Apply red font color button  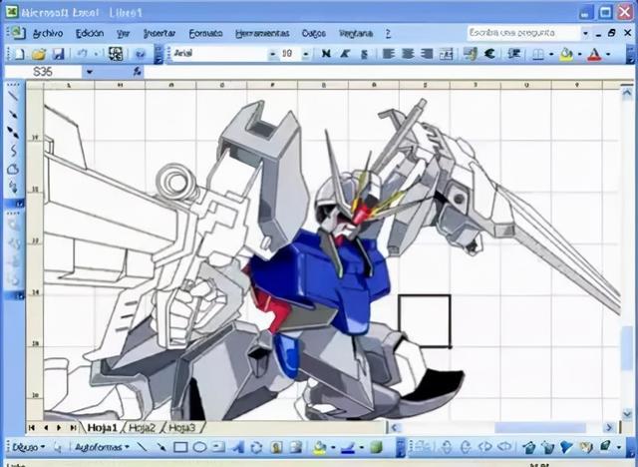[594, 54]
